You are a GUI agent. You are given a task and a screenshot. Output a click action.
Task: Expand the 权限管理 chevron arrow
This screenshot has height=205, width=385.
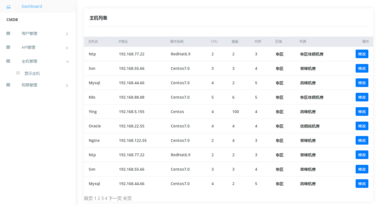click(67, 86)
